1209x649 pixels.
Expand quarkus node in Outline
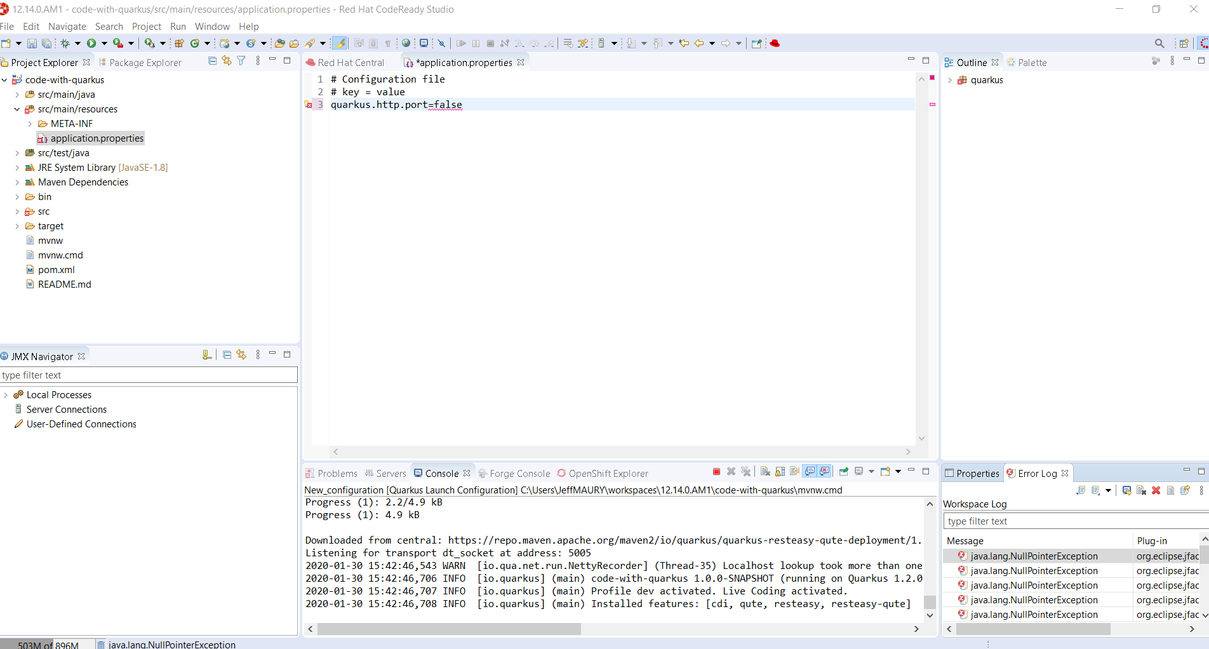point(950,80)
